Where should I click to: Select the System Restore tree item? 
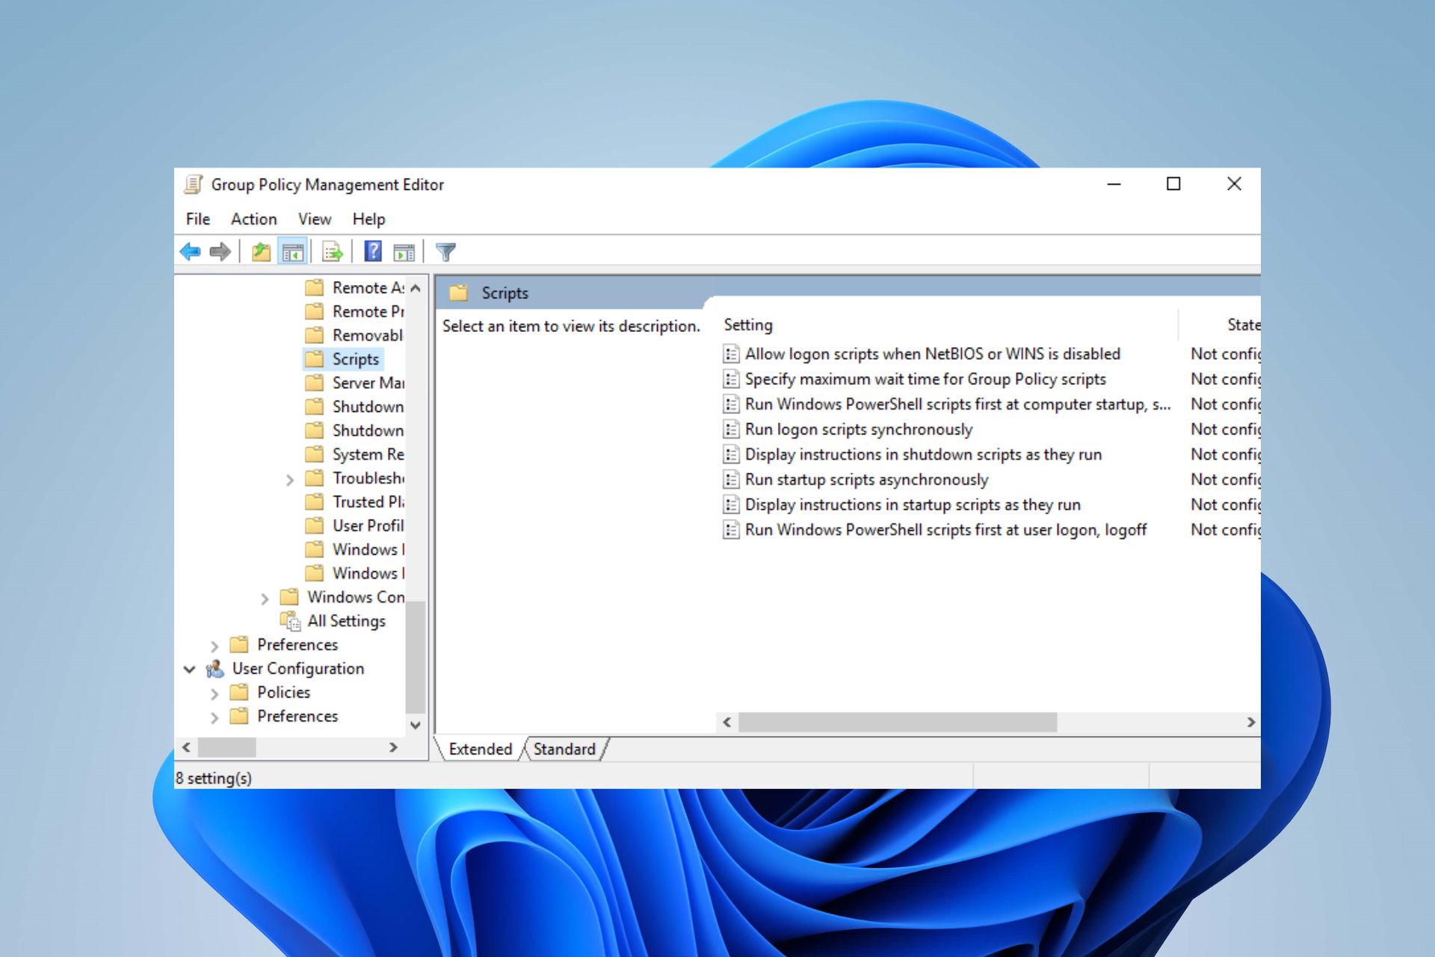[x=368, y=454]
